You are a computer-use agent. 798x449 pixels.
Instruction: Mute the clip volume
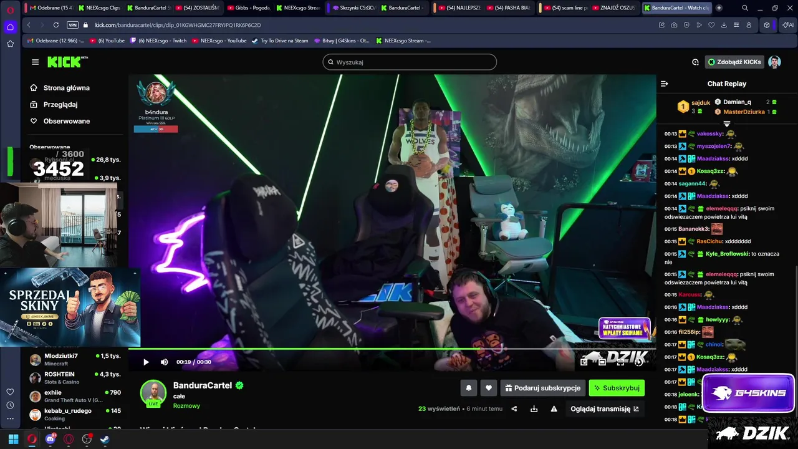[164, 362]
